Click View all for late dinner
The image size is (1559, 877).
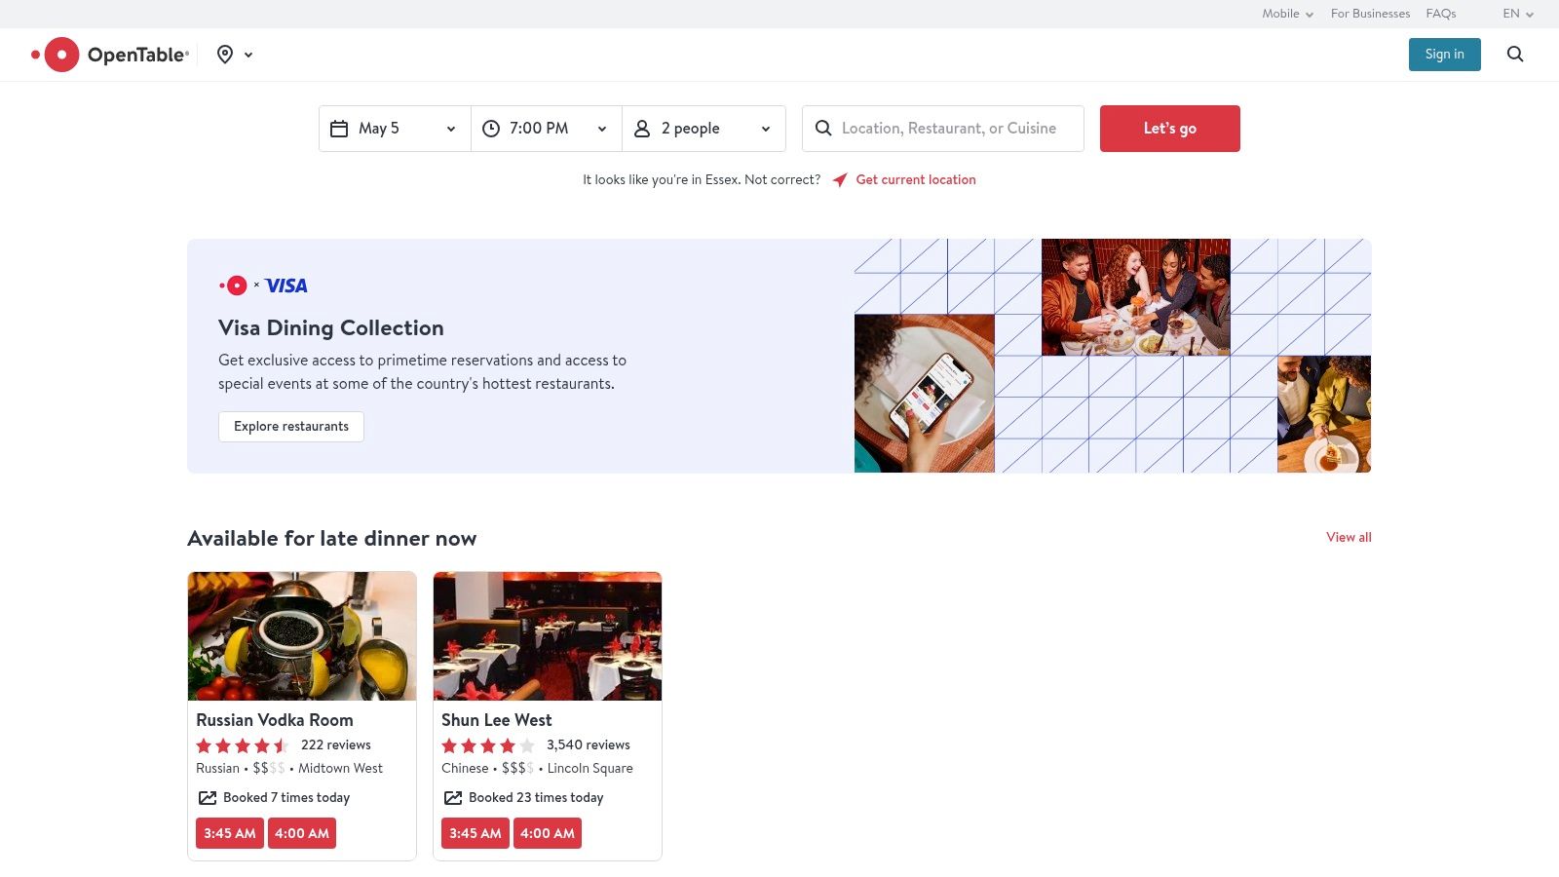click(x=1349, y=538)
